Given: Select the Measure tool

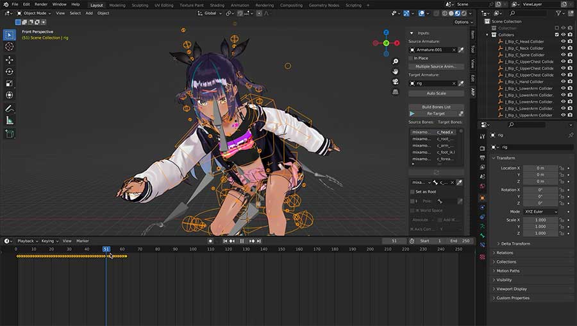Looking at the screenshot, I should tap(10, 121).
